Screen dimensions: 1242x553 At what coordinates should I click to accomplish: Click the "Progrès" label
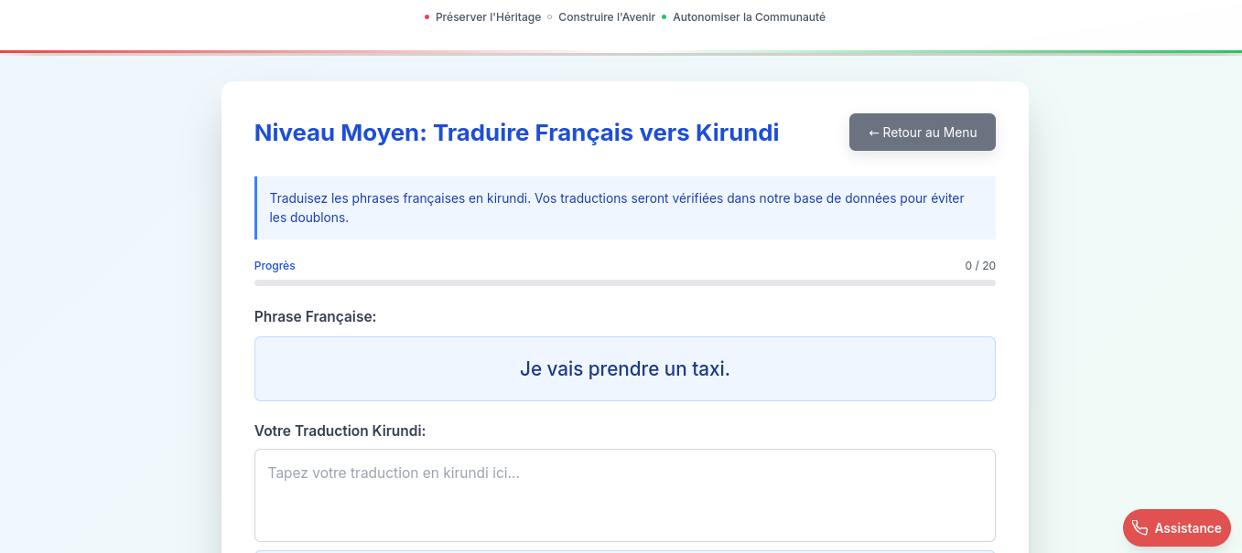pyautogui.click(x=275, y=265)
